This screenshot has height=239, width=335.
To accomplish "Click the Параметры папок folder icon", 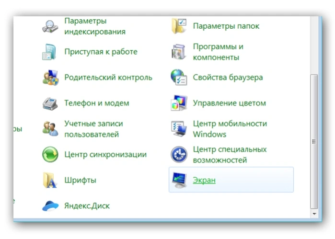I will 179,26.
